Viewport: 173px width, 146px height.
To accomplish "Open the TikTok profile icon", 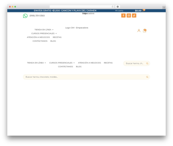I will click(x=134, y=16).
